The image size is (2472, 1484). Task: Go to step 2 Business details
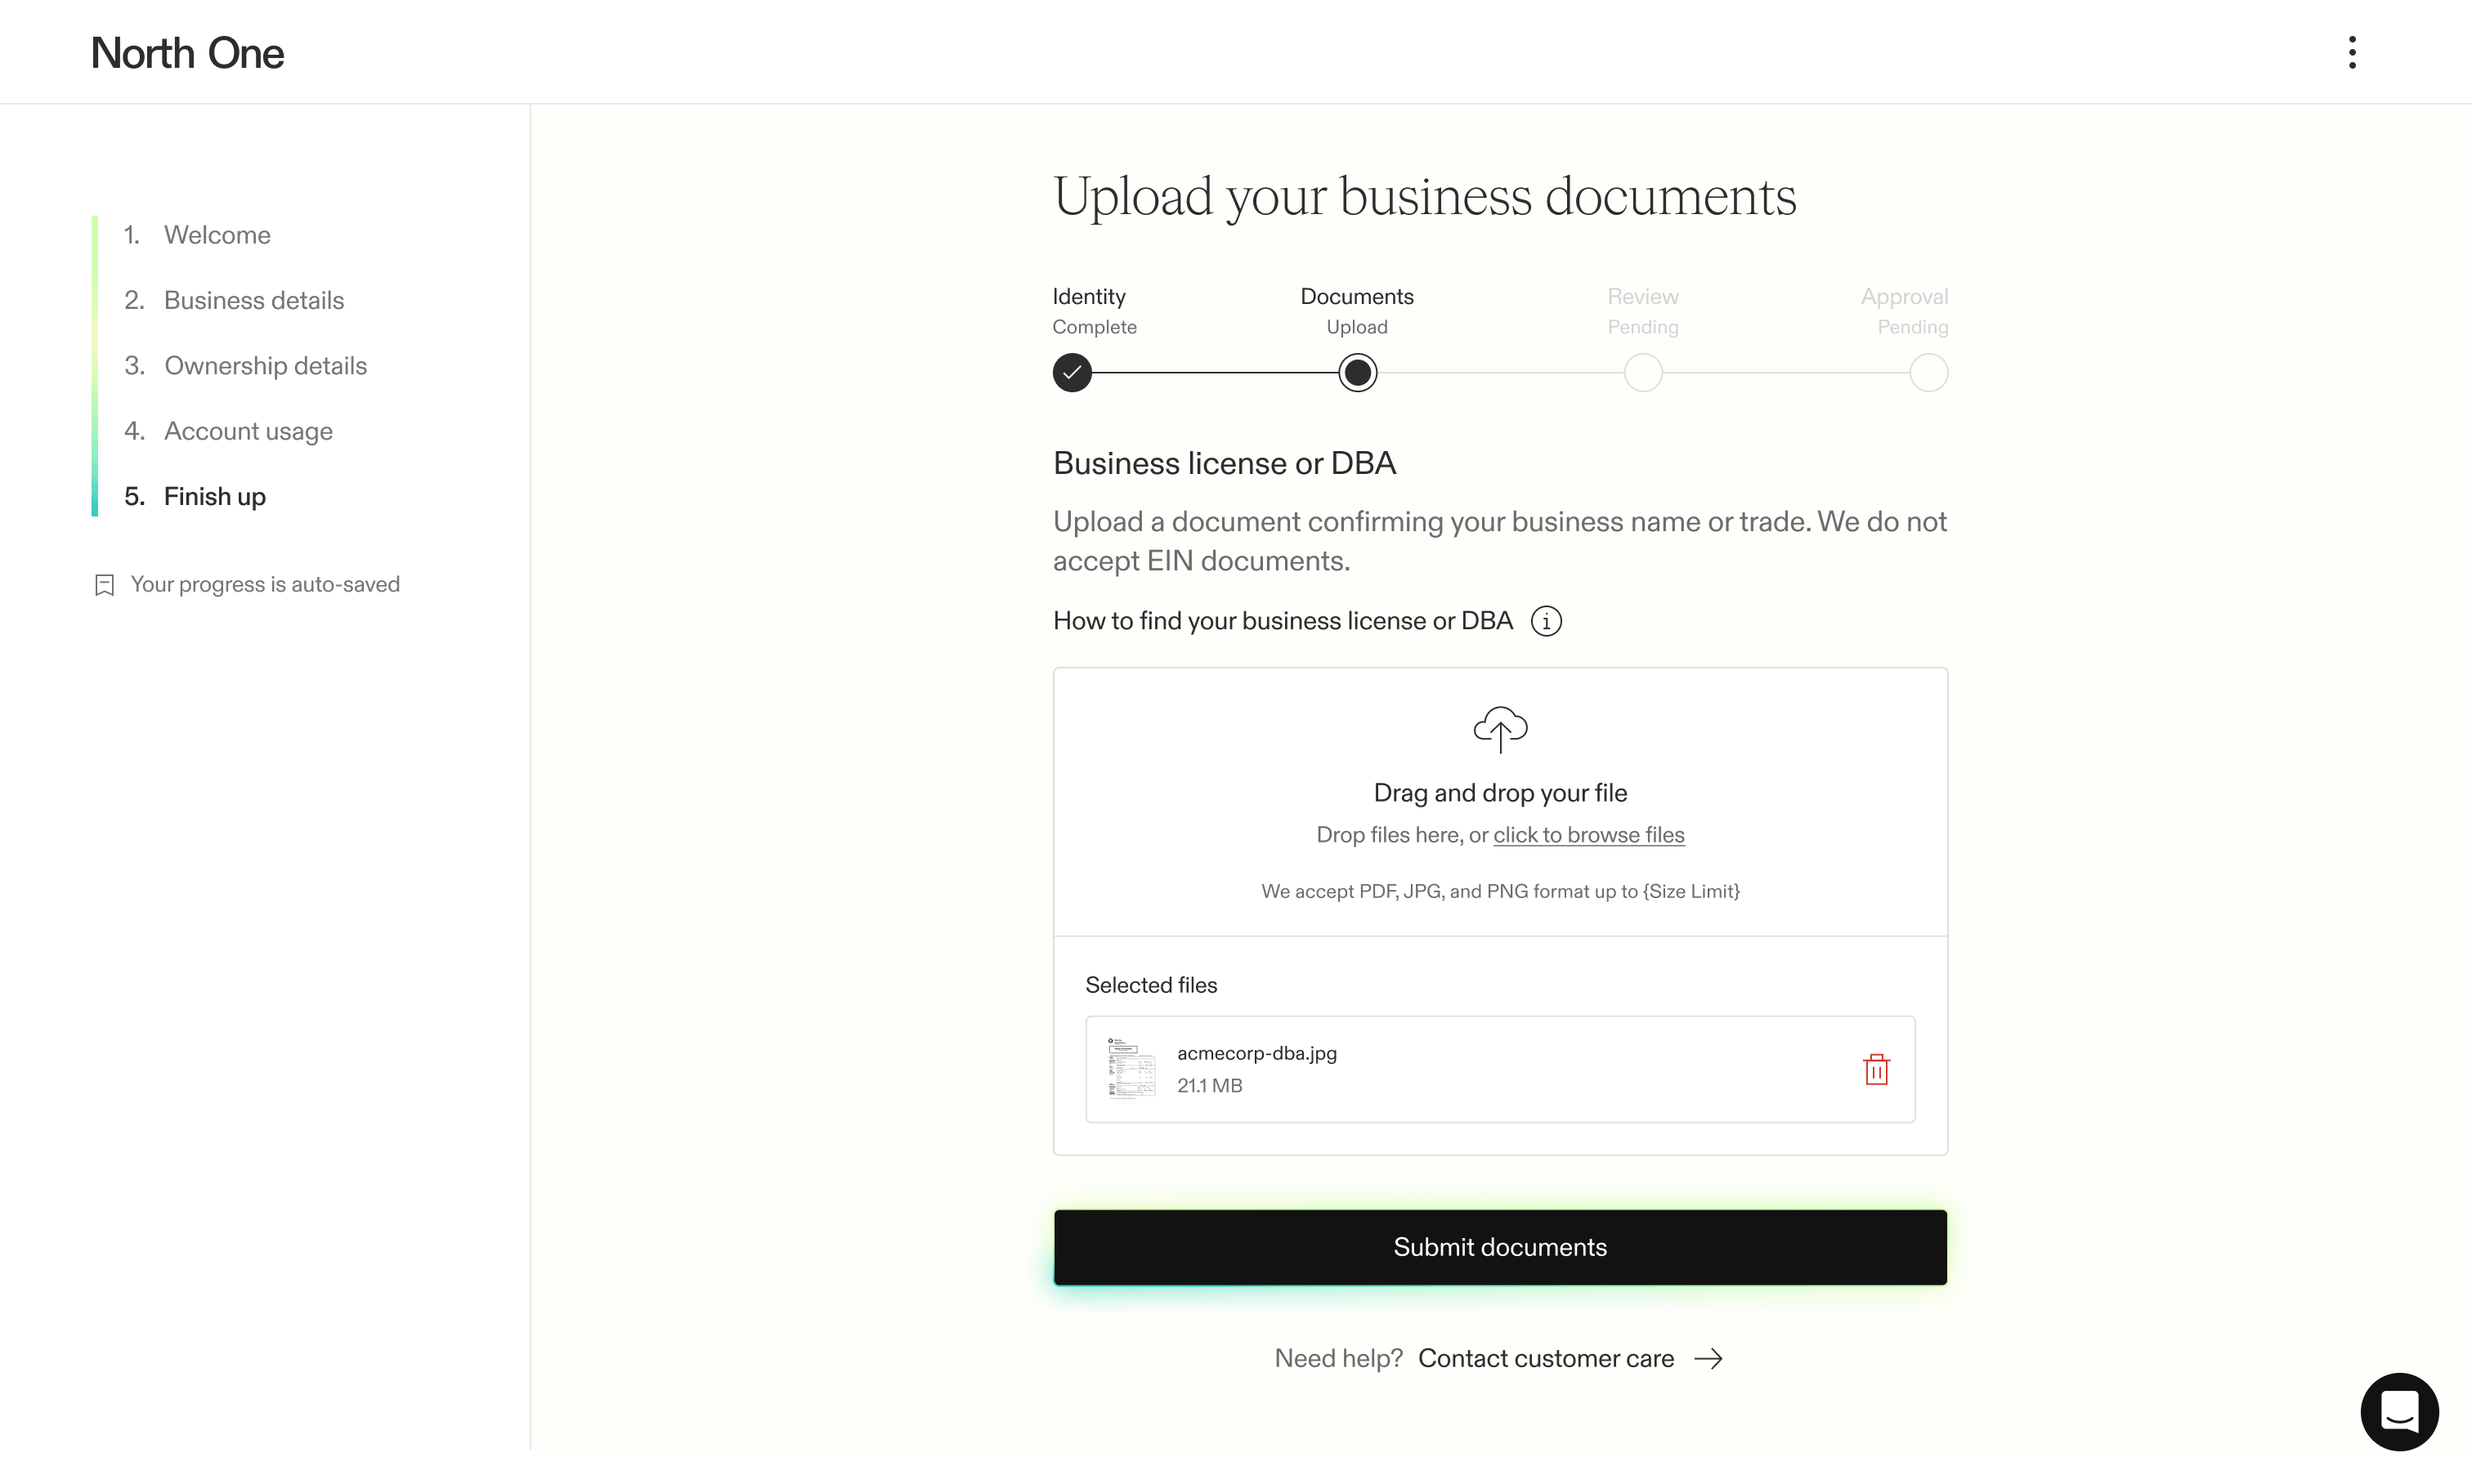[x=234, y=300]
